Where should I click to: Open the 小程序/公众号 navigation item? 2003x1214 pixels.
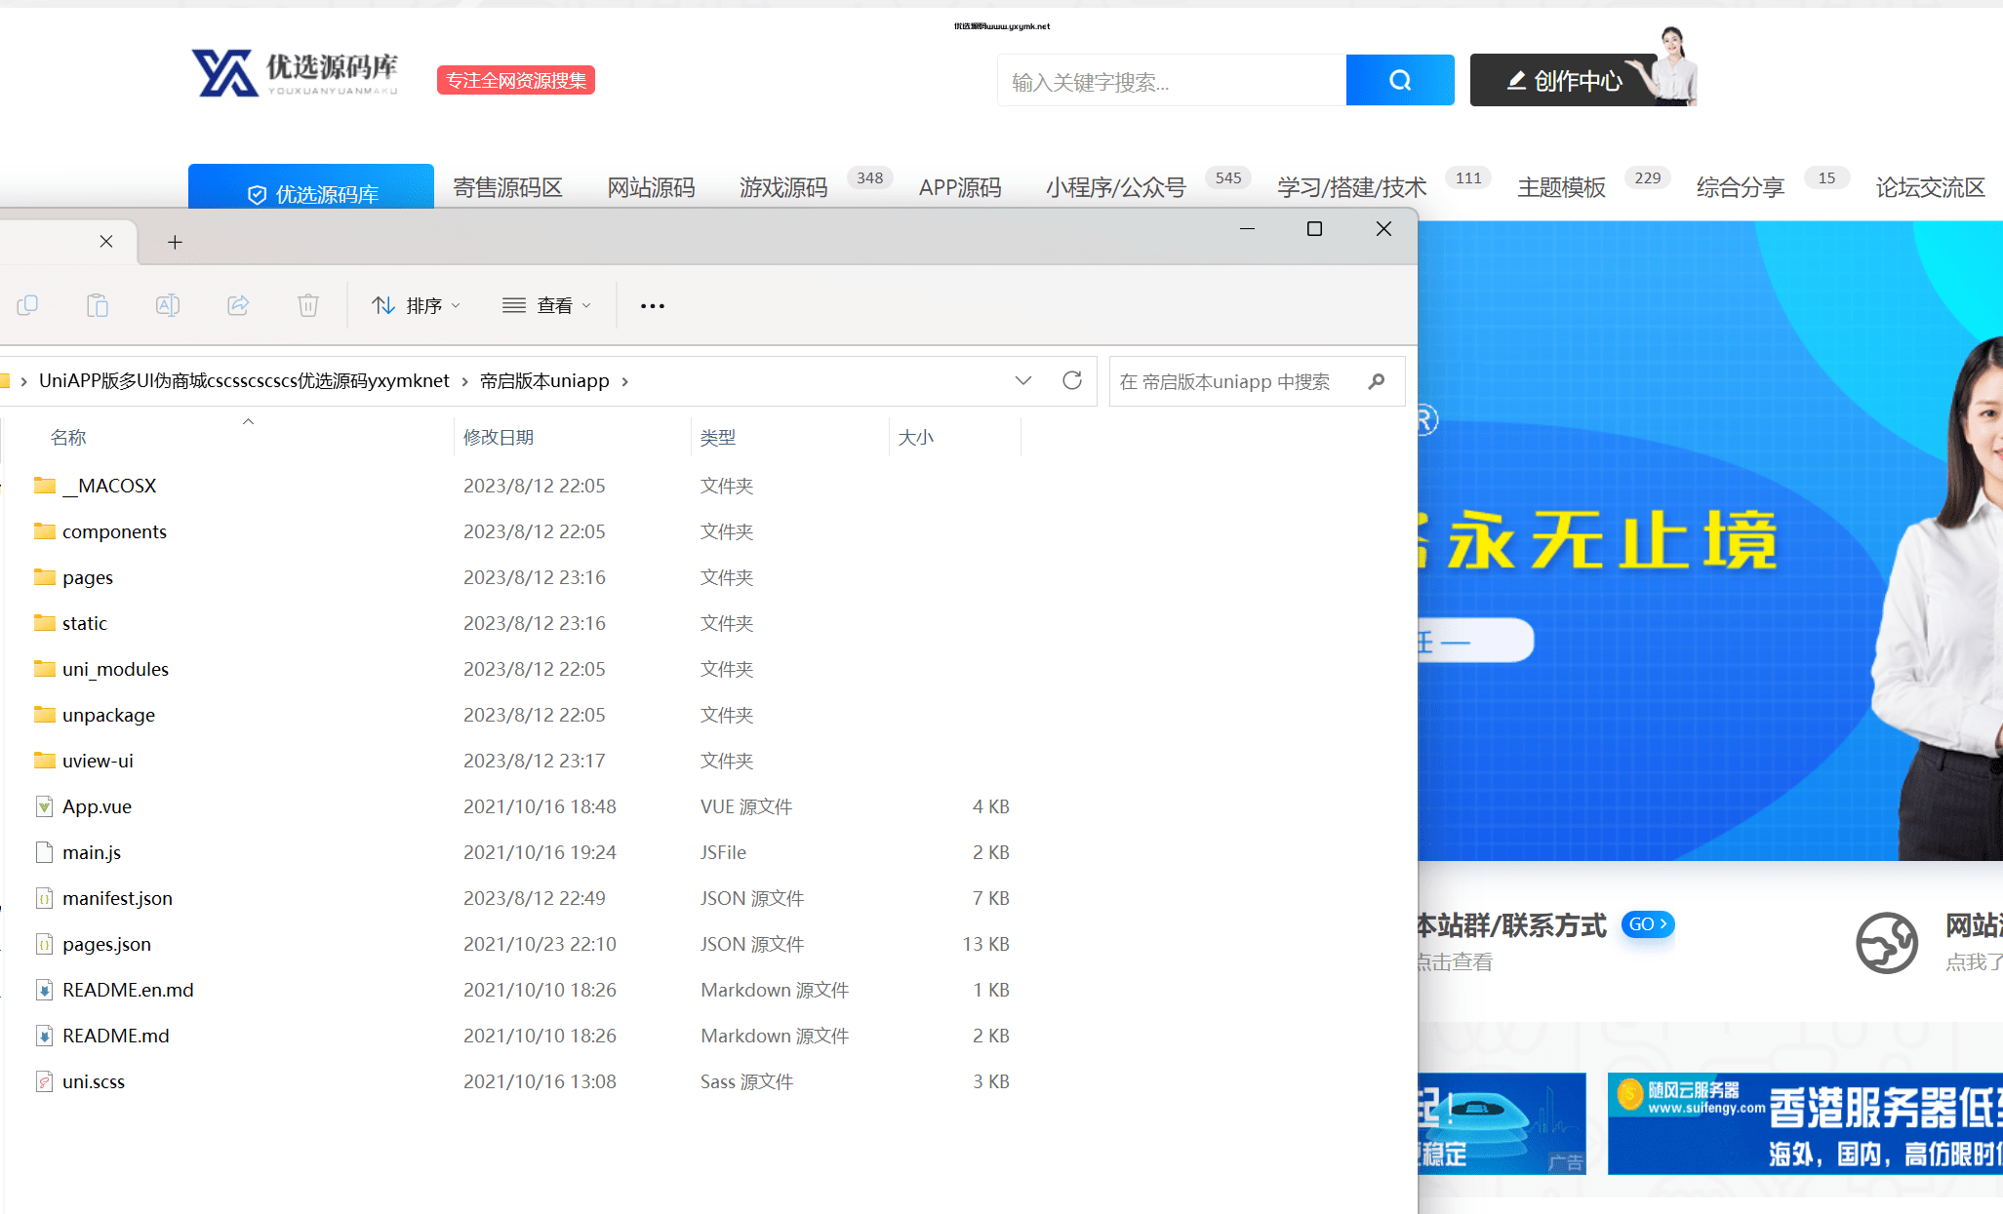coord(1115,187)
